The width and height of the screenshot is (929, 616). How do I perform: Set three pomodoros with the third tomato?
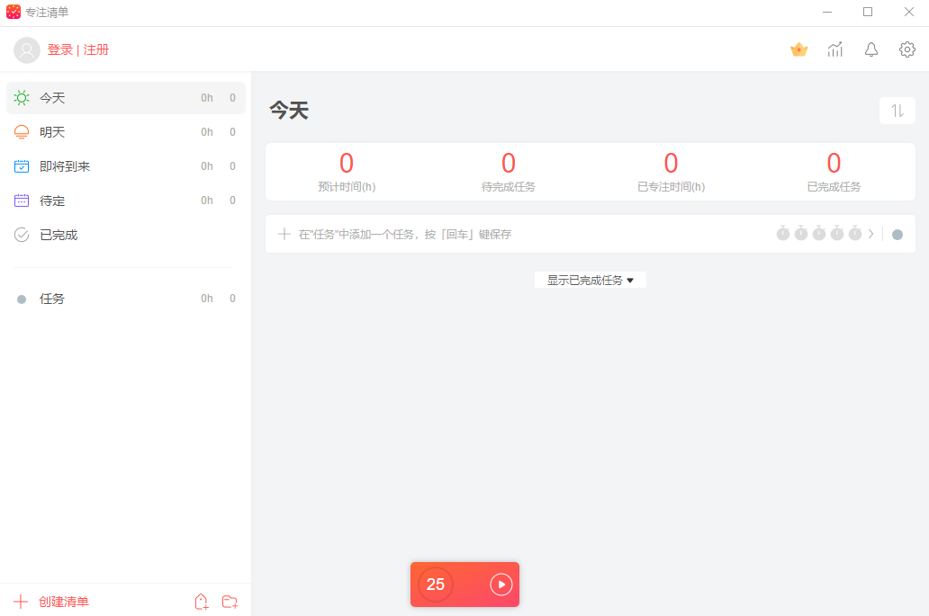click(819, 233)
